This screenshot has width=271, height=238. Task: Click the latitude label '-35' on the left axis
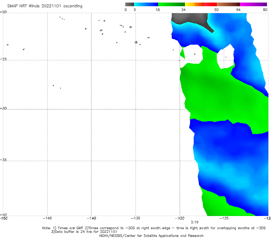click(4, 160)
